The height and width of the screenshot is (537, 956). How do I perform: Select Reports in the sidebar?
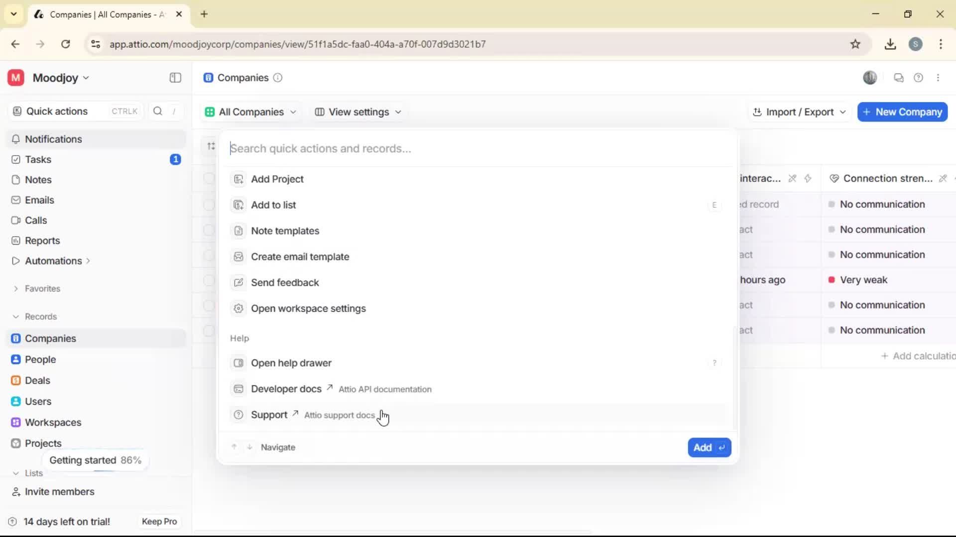click(42, 240)
